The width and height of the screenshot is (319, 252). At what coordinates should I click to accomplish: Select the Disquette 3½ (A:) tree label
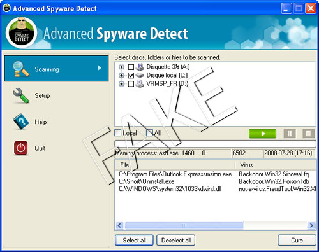pos(168,67)
